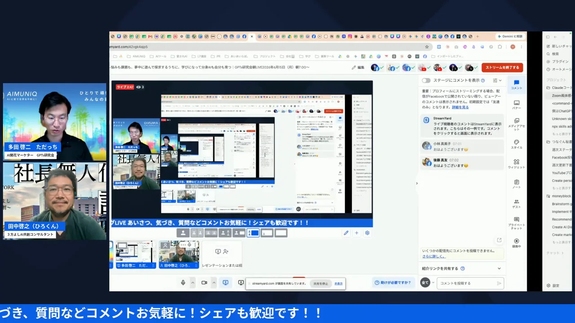
Task: Collapse the side panel with the chevron
Action: 416,183
